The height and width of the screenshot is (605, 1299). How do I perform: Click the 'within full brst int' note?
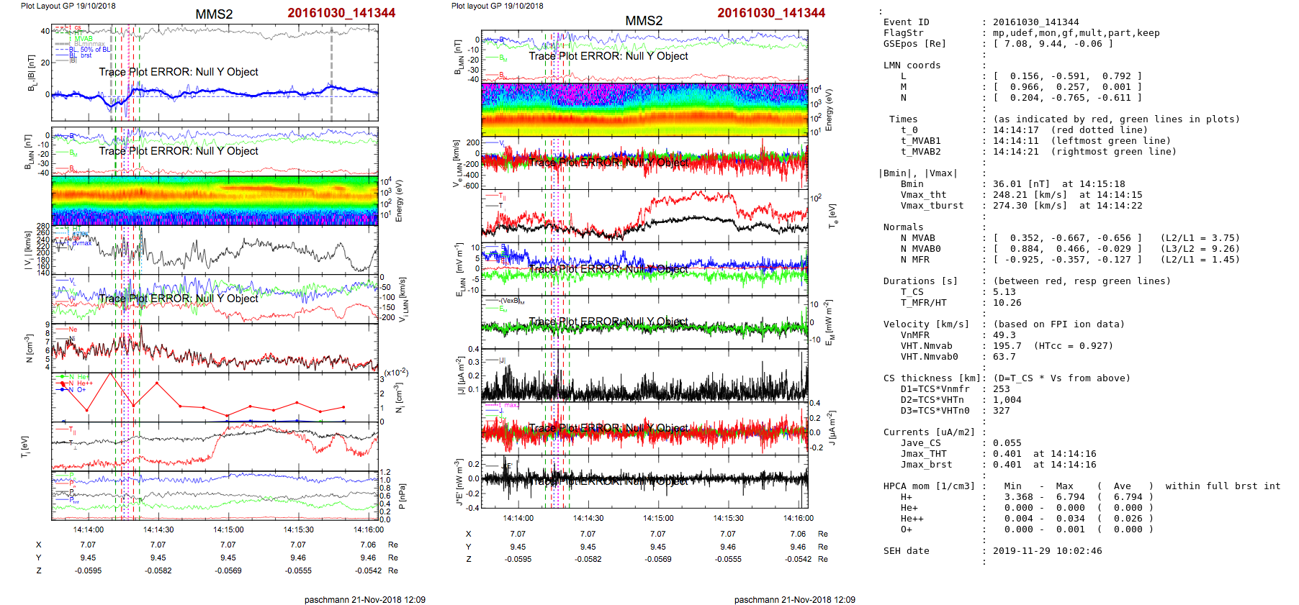tap(1223, 486)
